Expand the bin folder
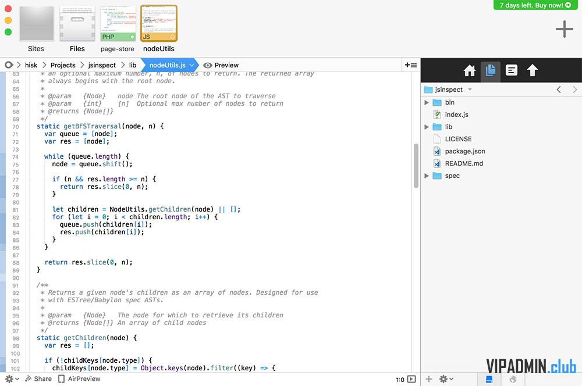Image resolution: width=582 pixels, height=386 pixels. point(427,102)
